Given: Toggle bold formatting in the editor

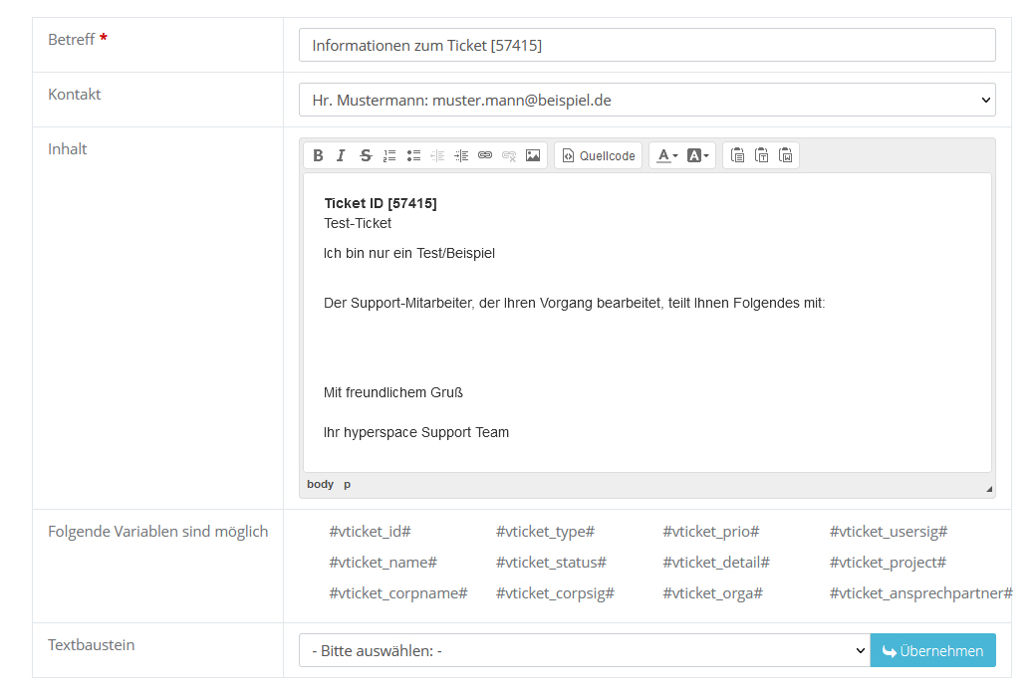Looking at the screenshot, I should [318, 155].
